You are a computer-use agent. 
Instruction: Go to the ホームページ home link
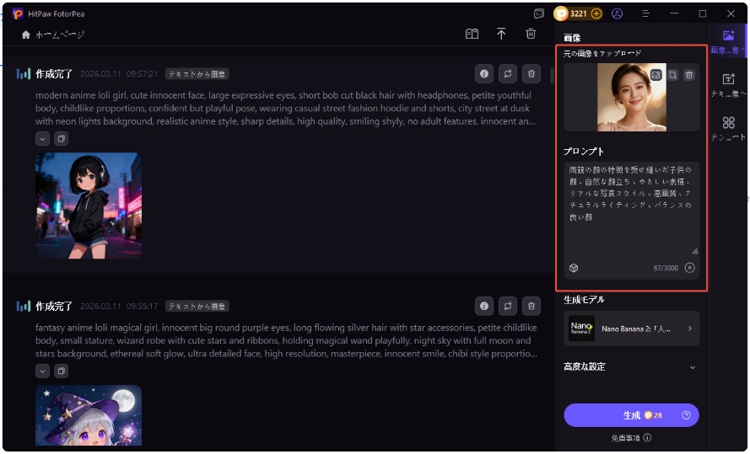tap(53, 35)
